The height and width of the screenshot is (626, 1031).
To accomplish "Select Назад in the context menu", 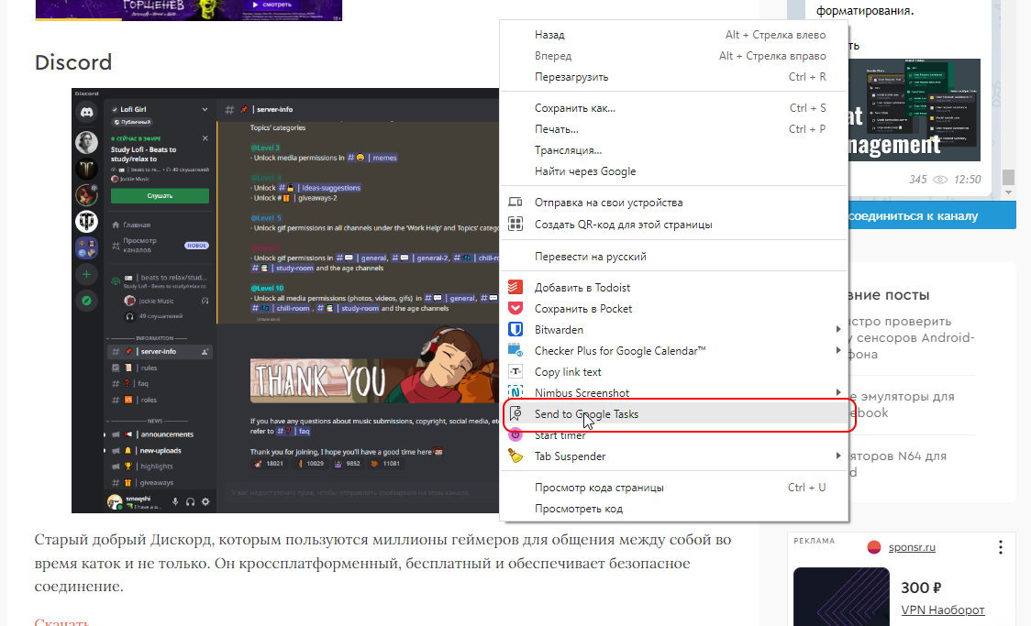I will (674, 35).
